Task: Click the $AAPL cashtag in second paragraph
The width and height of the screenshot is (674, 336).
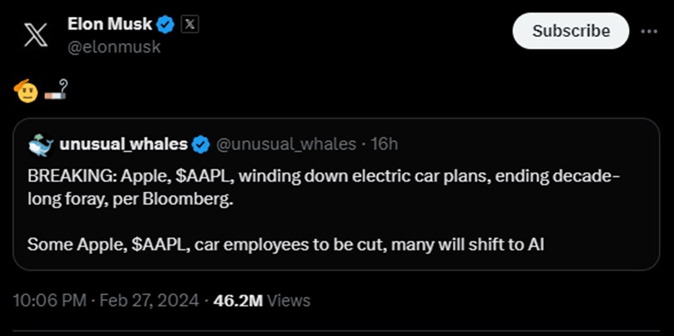Action: (158, 244)
